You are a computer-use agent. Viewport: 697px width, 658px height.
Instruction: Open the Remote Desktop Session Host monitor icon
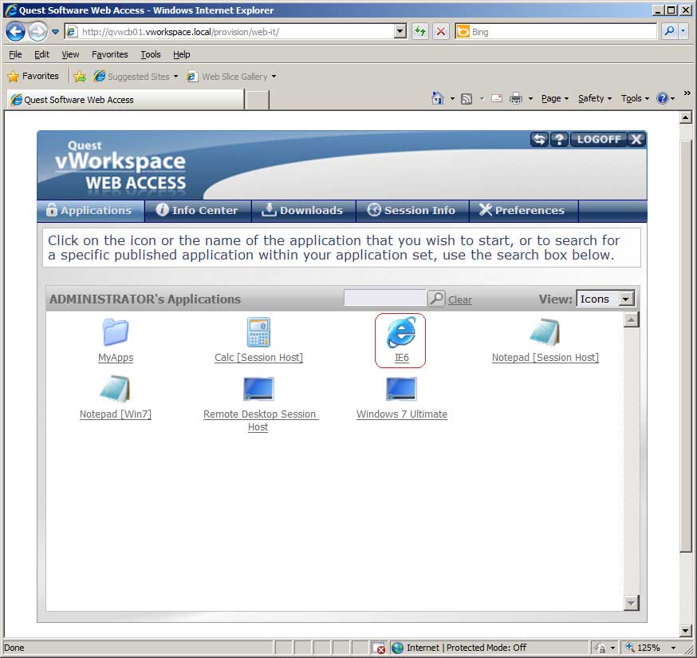pyautogui.click(x=258, y=389)
